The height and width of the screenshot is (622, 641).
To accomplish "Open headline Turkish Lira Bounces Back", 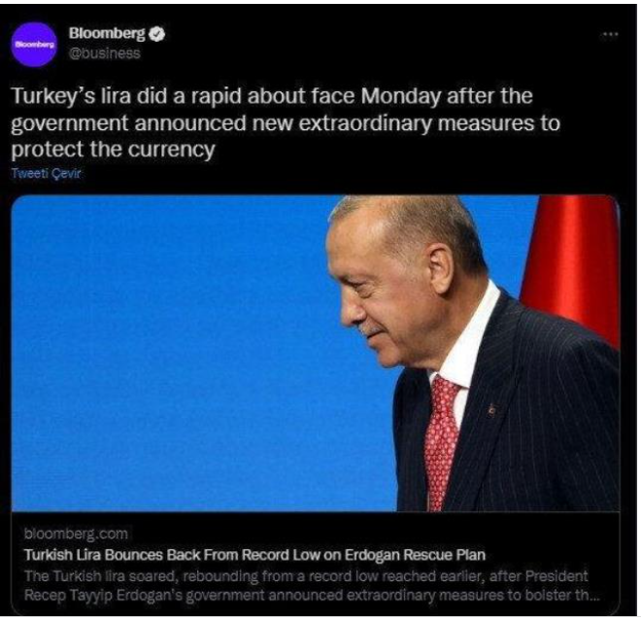I will (254, 555).
